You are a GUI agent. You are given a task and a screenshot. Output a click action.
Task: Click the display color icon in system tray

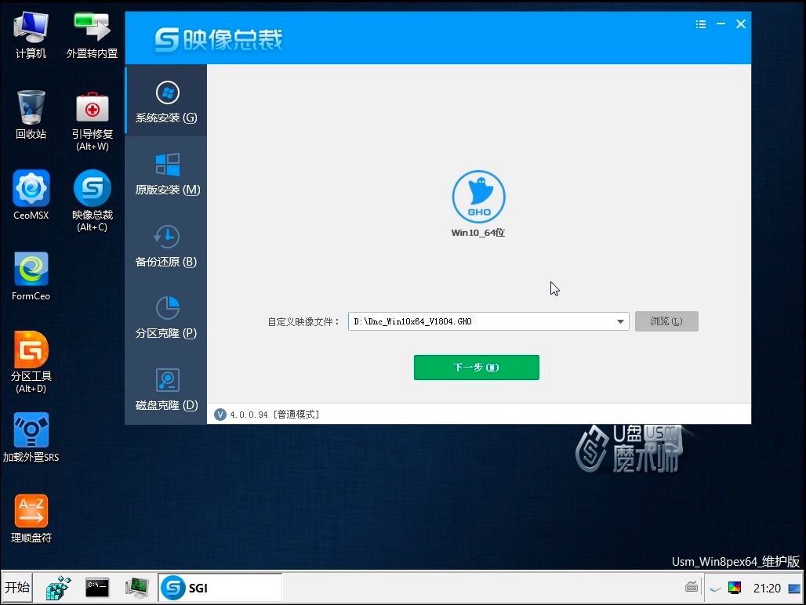(x=735, y=588)
